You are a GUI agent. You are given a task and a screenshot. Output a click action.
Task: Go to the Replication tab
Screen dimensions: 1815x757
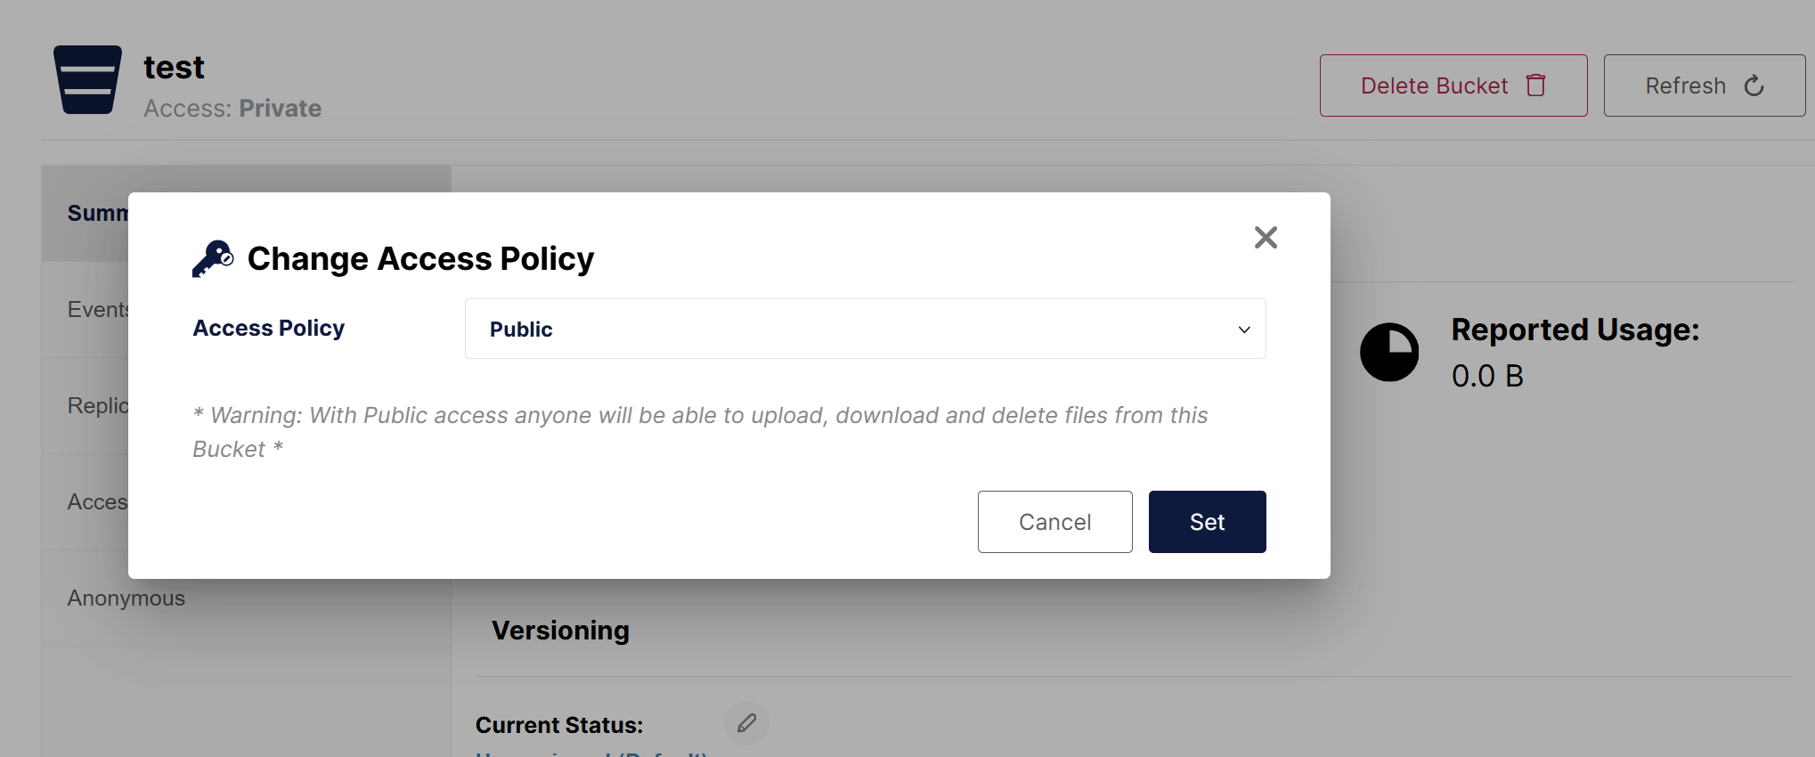(x=98, y=406)
